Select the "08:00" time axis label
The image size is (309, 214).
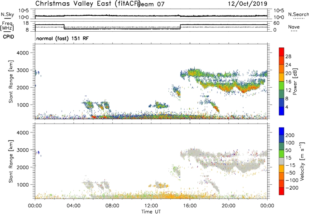pyautogui.click(x=112, y=206)
